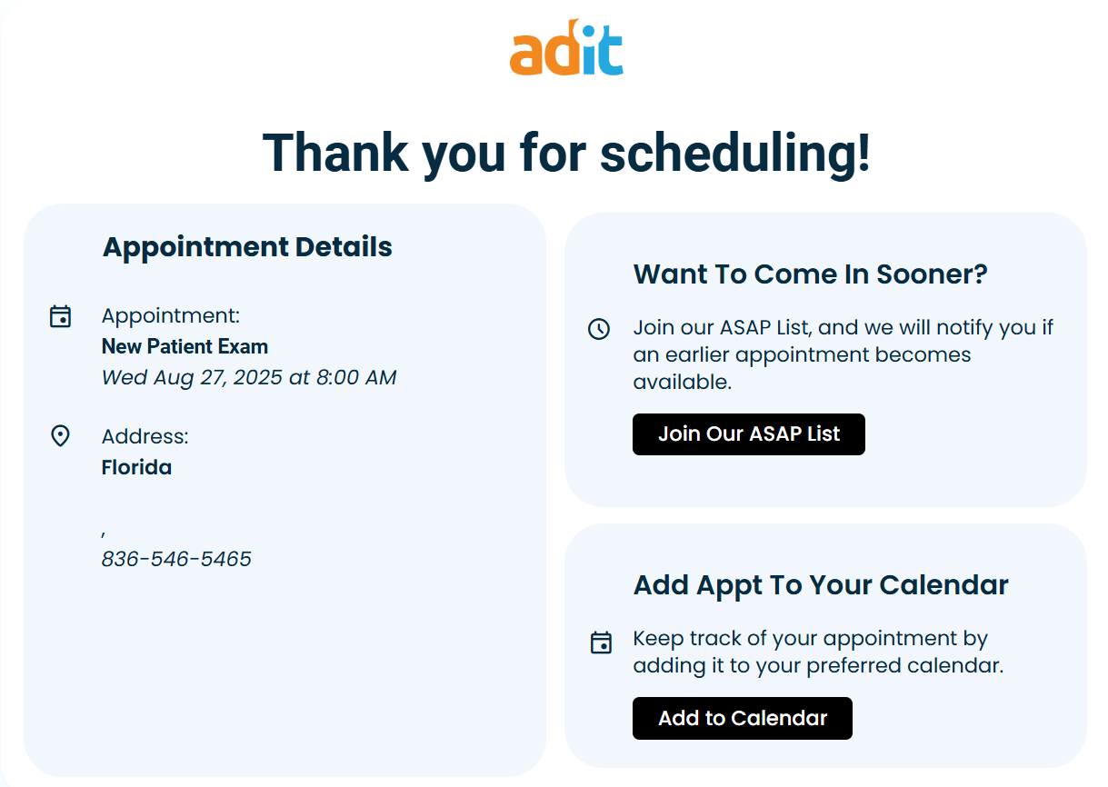
Task: Click the Wed Aug 27, 2025 appointment date
Action: tap(249, 377)
